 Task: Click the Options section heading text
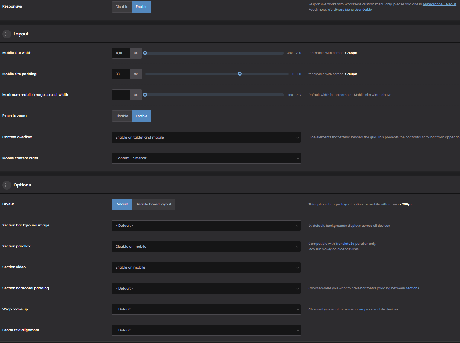(22, 185)
